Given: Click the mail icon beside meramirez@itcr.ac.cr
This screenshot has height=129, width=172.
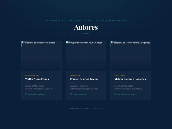Looking at the screenshot, I should click(x=115, y=94).
